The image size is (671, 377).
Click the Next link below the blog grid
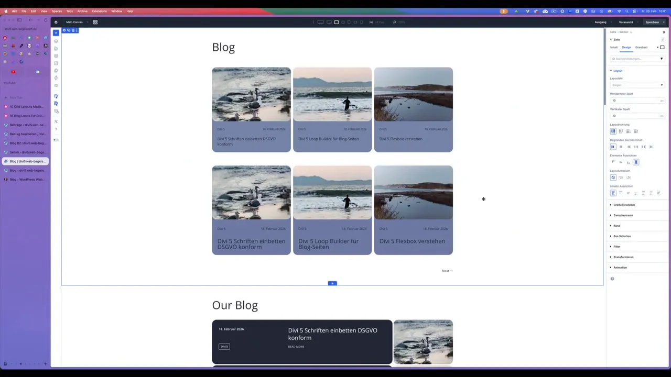click(447, 271)
